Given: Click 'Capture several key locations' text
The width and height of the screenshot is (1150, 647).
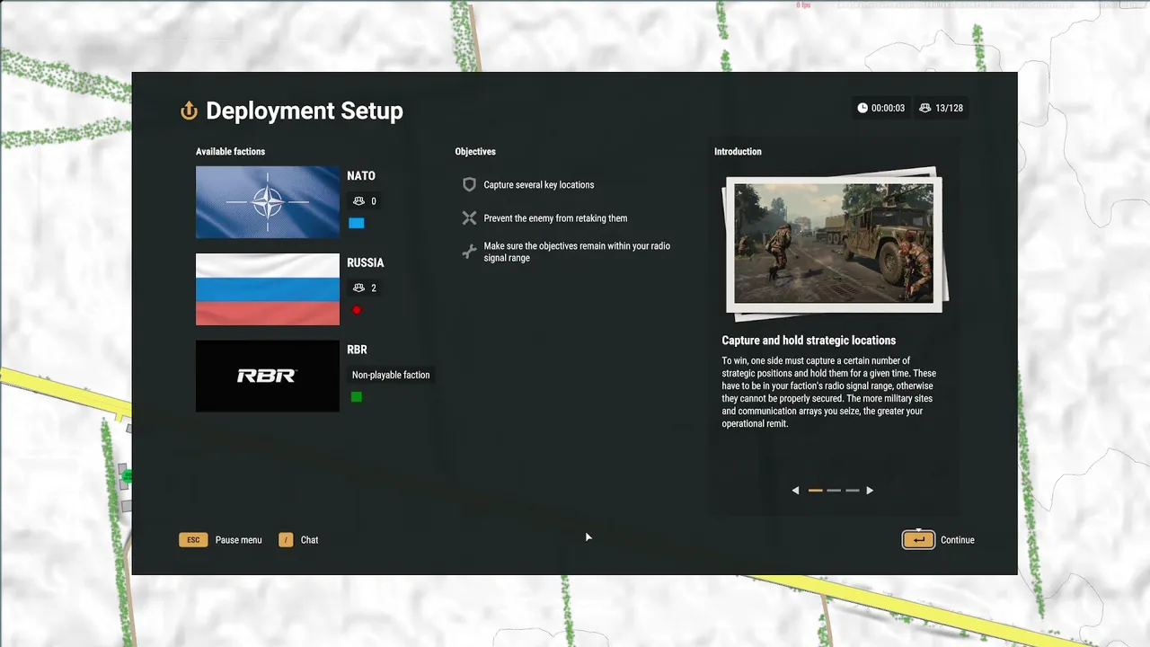Looking at the screenshot, I should click(539, 184).
